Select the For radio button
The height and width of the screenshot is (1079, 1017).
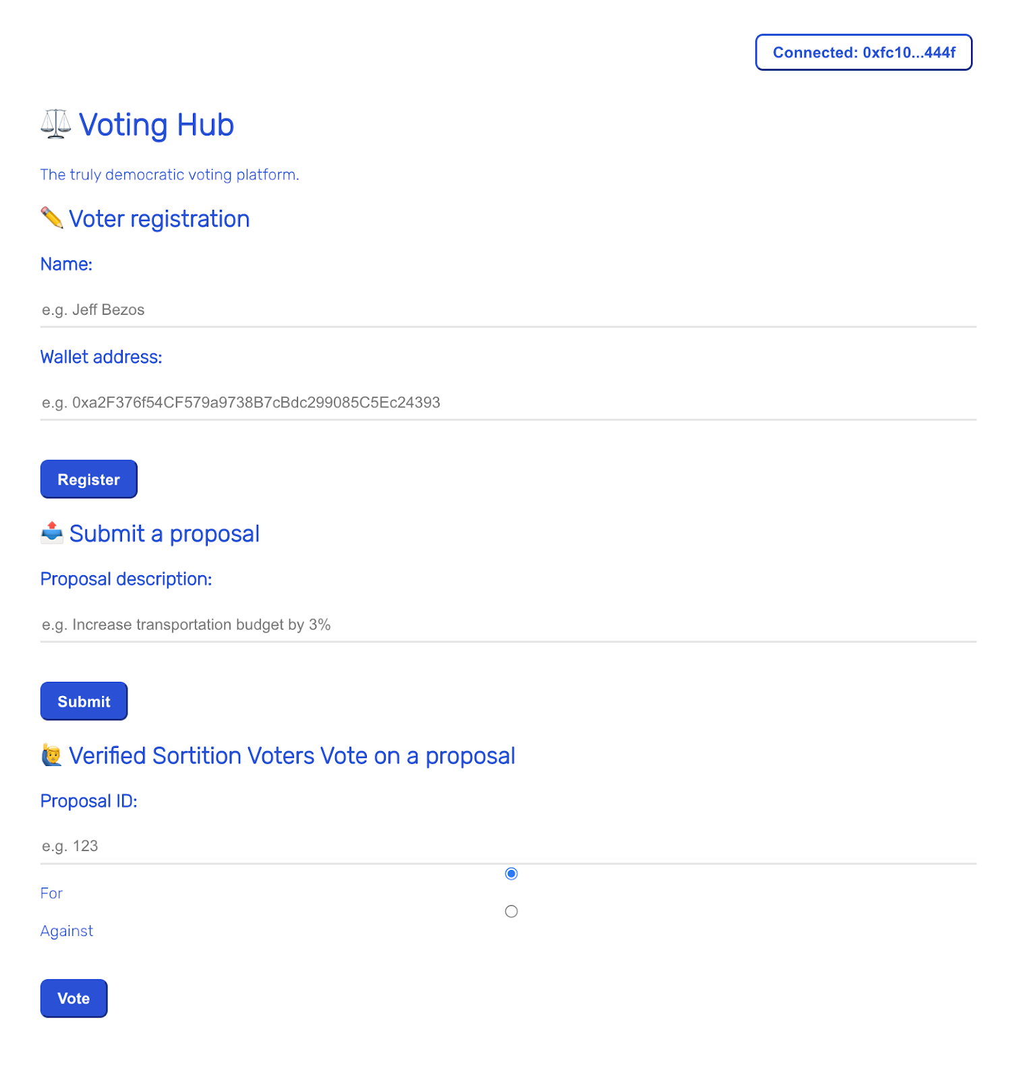(511, 874)
